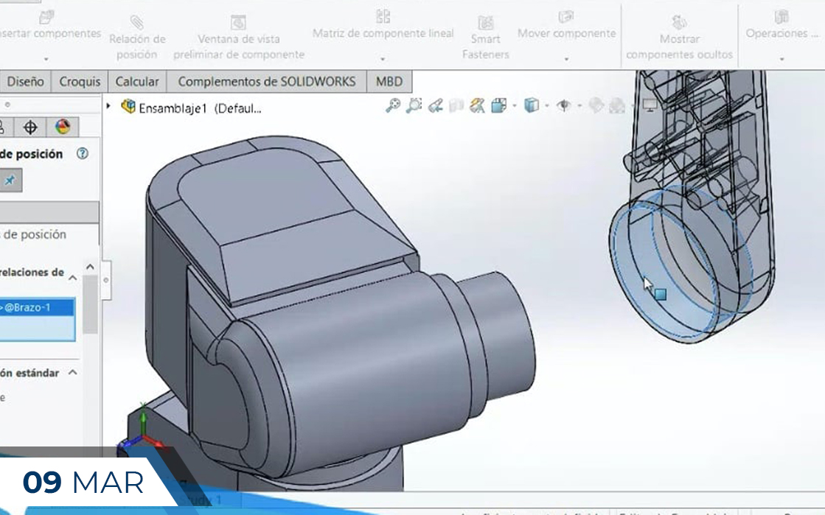Expand the Mover componente dropdown arrow
Image resolution: width=825 pixels, height=515 pixels.
(566, 59)
